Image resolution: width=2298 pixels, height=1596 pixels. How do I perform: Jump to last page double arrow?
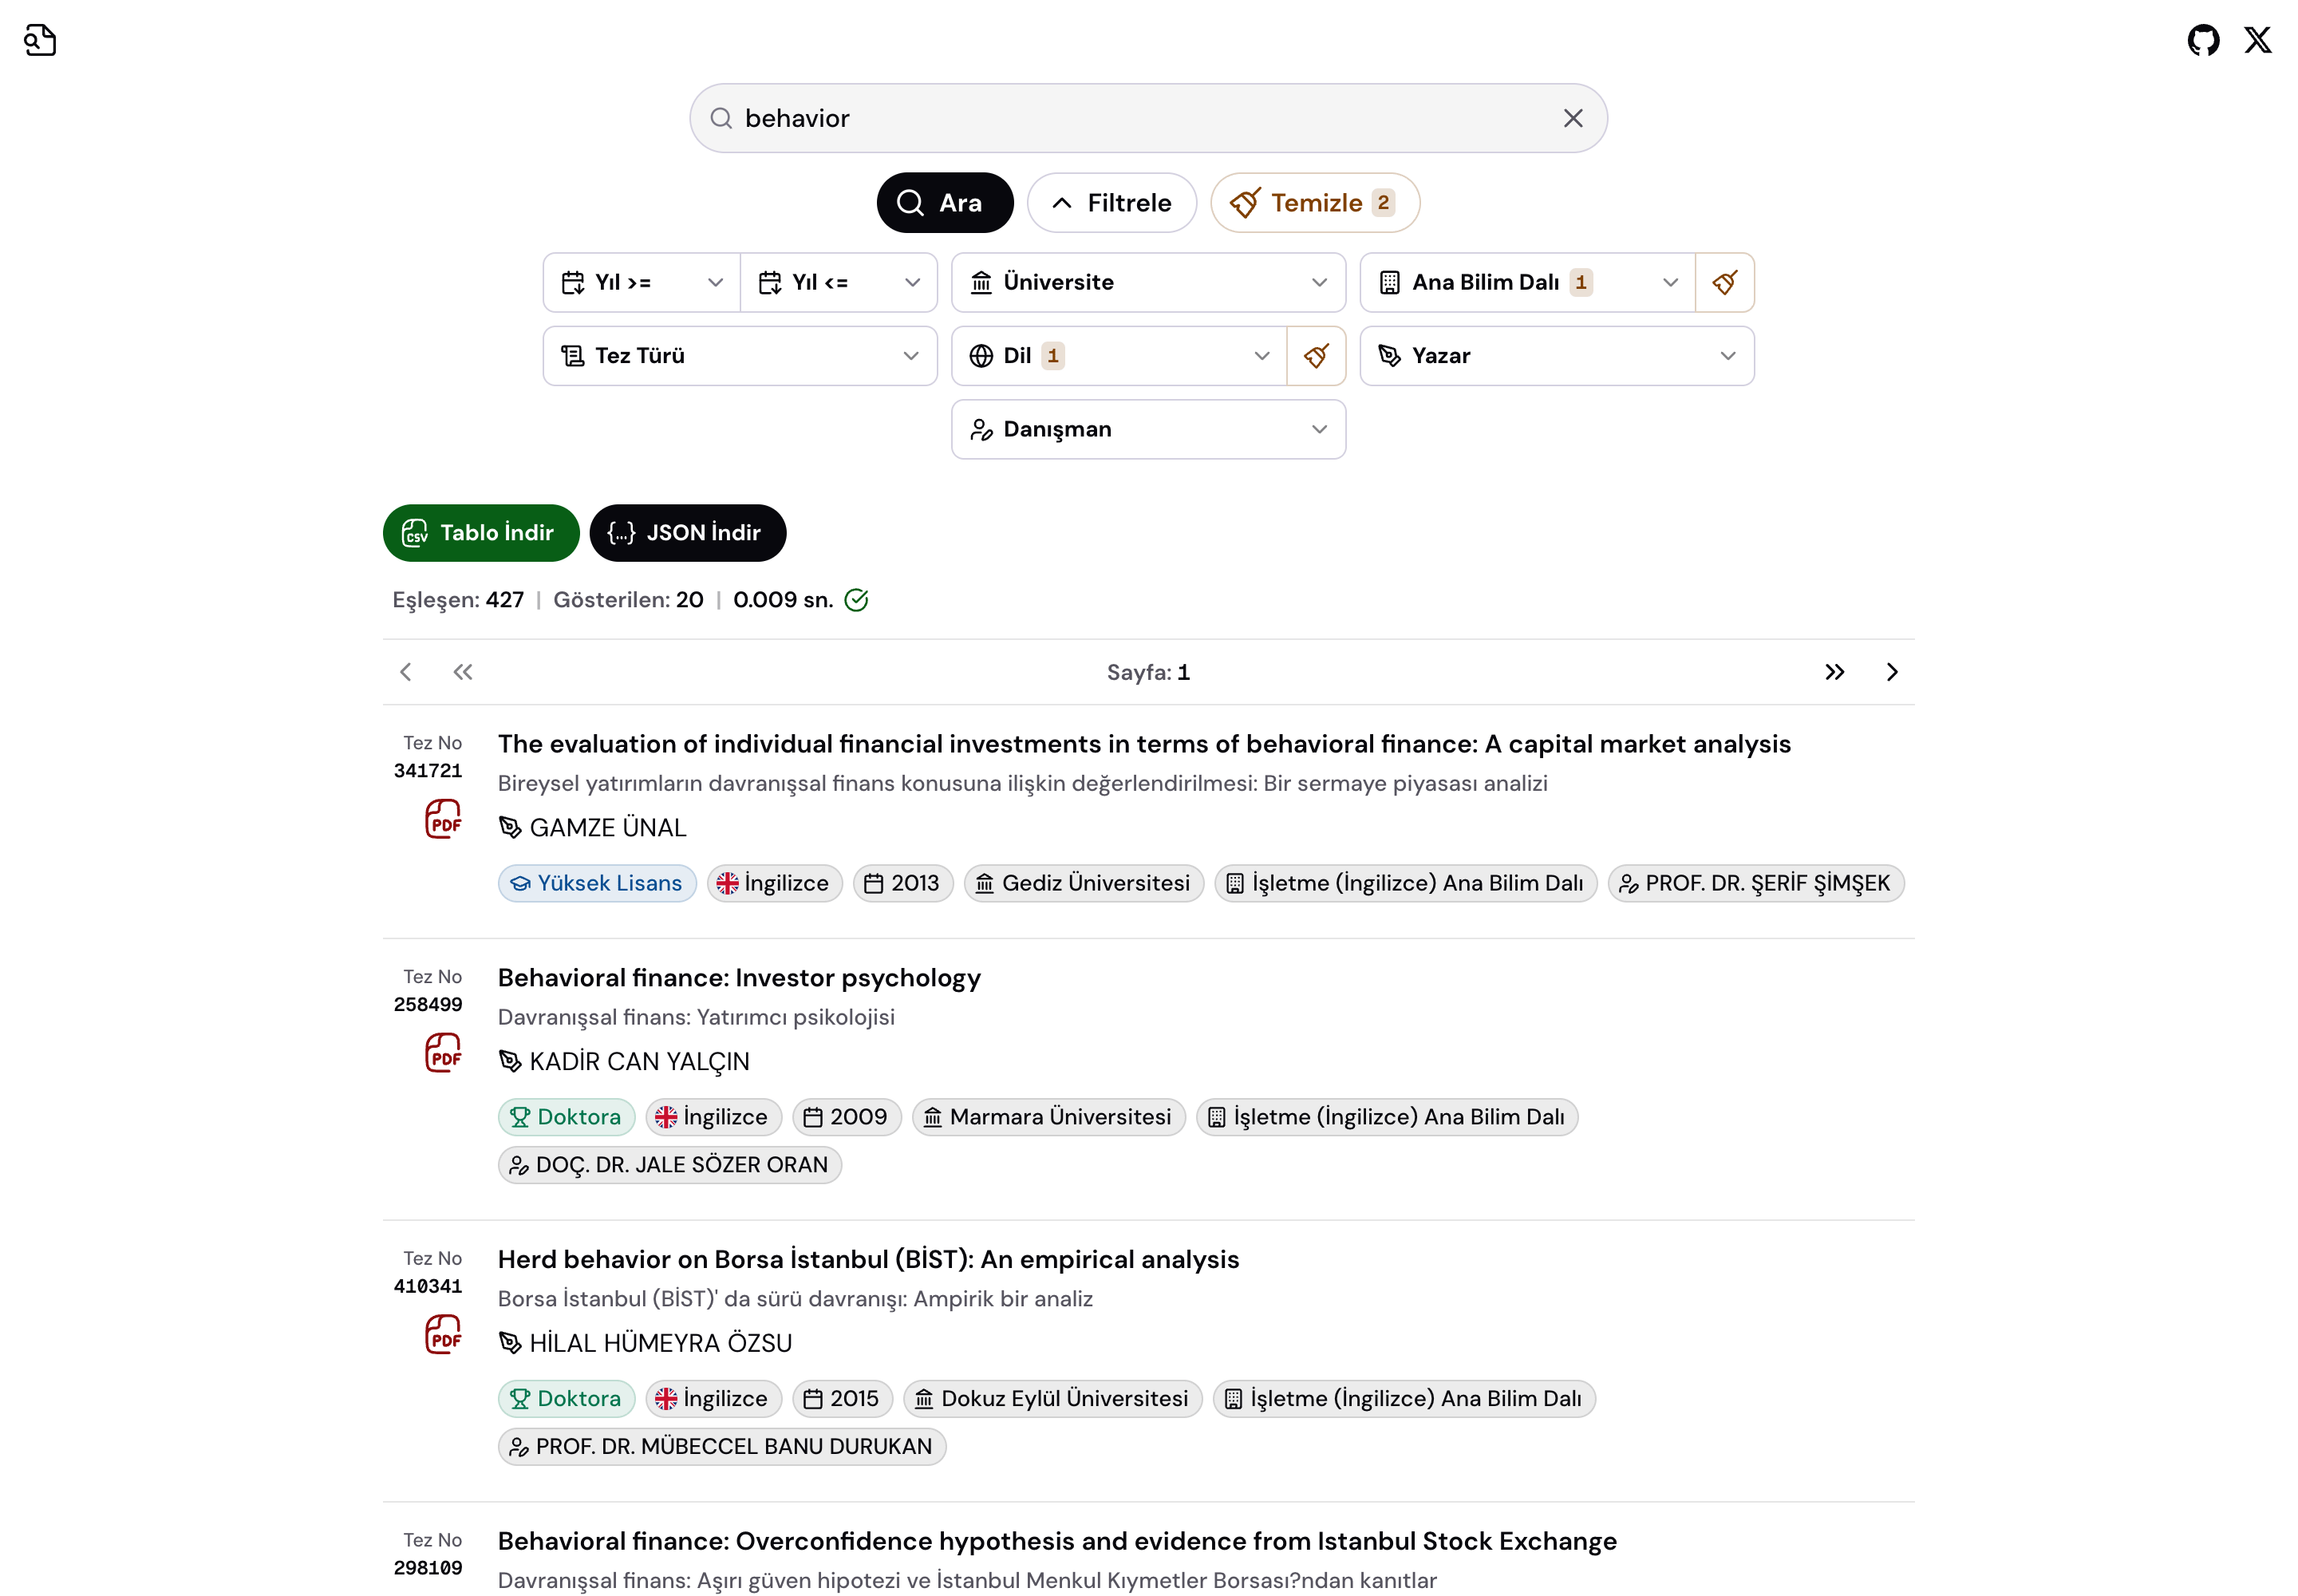pos(1834,672)
